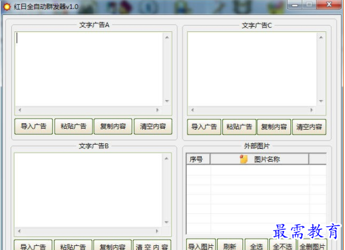Minimize the 红日全自动群发器 window

[x=295, y=5]
